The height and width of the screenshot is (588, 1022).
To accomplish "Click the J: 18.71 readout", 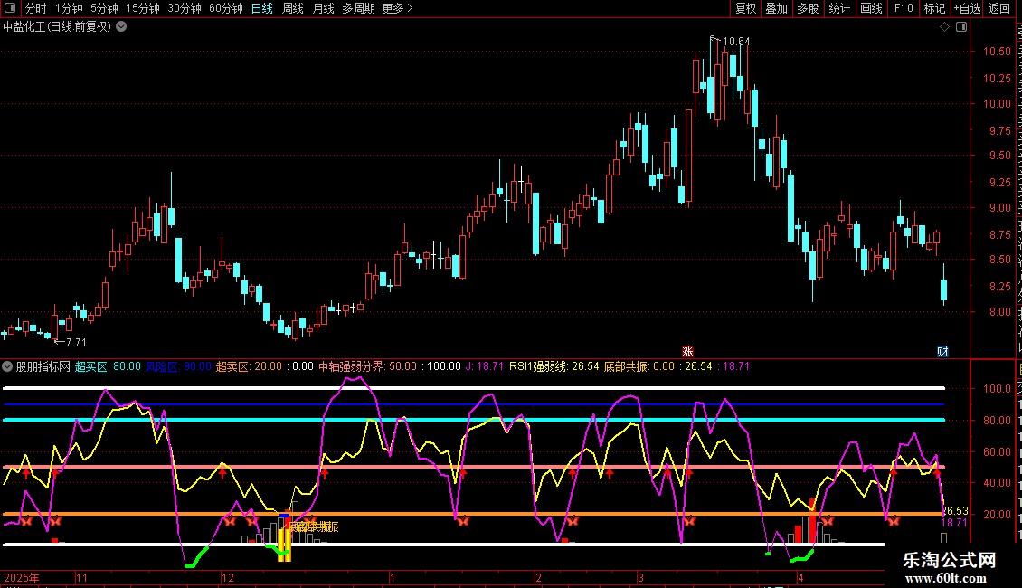I will (x=484, y=366).
